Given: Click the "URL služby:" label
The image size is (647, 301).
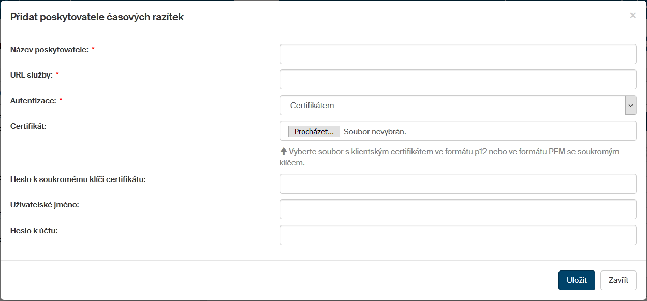Looking at the screenshot, I should tap(31, 75).
